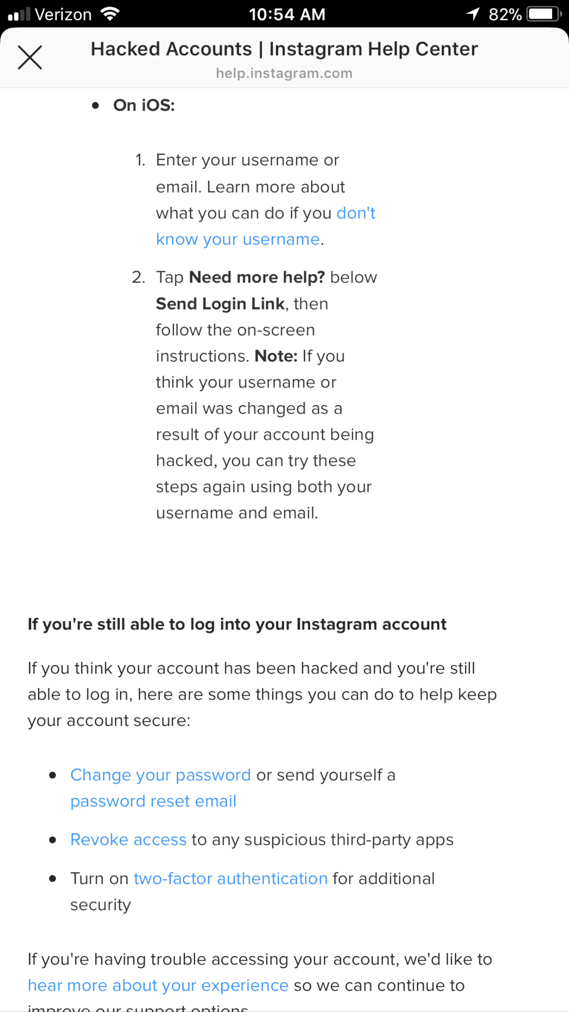The image size is (569, 1012).
Task: Tap "hear more about your experience" link
Action: pyautogui.click(x=158, y=985)
